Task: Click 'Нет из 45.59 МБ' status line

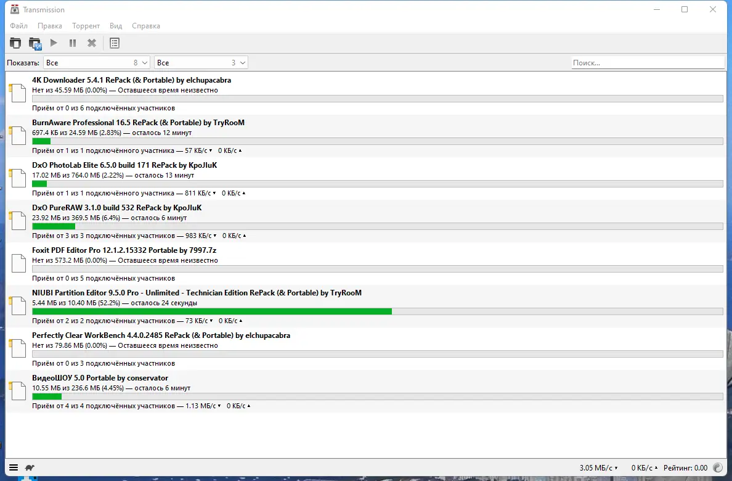Action: (x=125, y=90)
